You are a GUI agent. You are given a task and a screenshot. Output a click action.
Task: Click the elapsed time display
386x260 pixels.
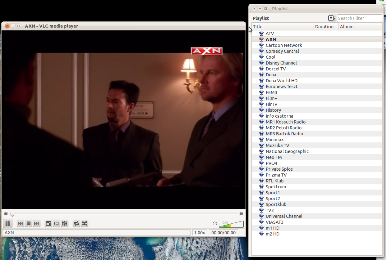pos(223,233)
